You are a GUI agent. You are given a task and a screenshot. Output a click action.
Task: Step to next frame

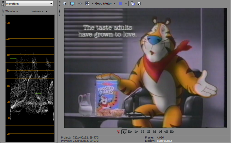coord(172,132)
